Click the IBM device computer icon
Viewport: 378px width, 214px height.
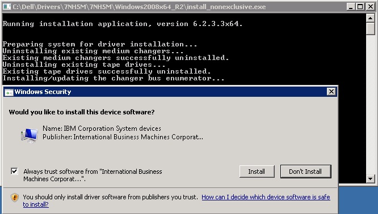pos(30,135)
